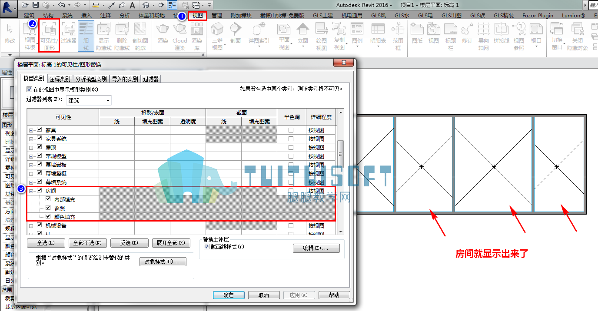
Task: Toggle the 房间 visibility checkbox
Action: point(40,191)
